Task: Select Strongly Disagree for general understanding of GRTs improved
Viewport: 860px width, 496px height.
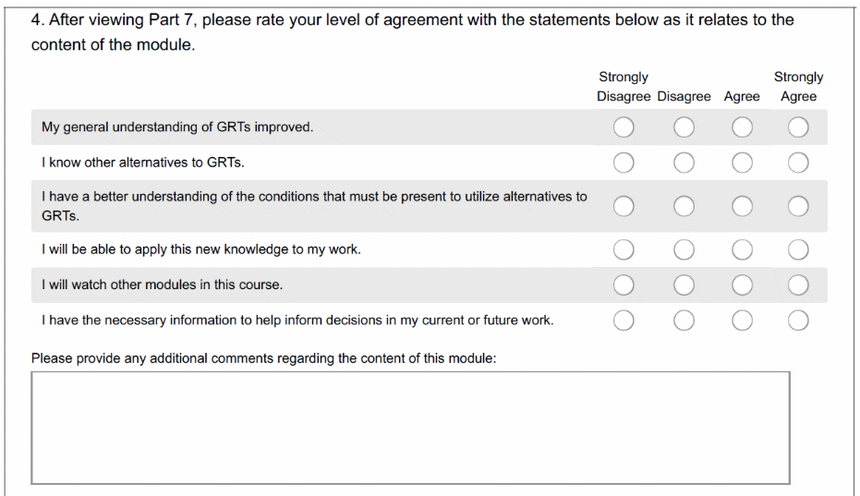Action: click(624, 127)
